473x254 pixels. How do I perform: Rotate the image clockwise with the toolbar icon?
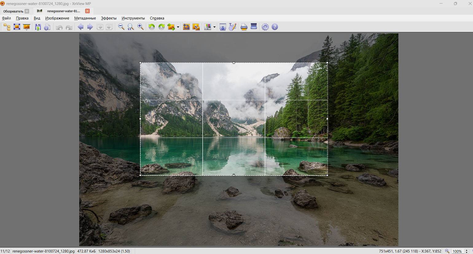point(161,27)
